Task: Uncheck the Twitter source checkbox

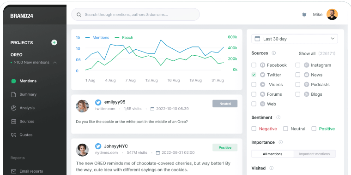Action: (254, 75)
